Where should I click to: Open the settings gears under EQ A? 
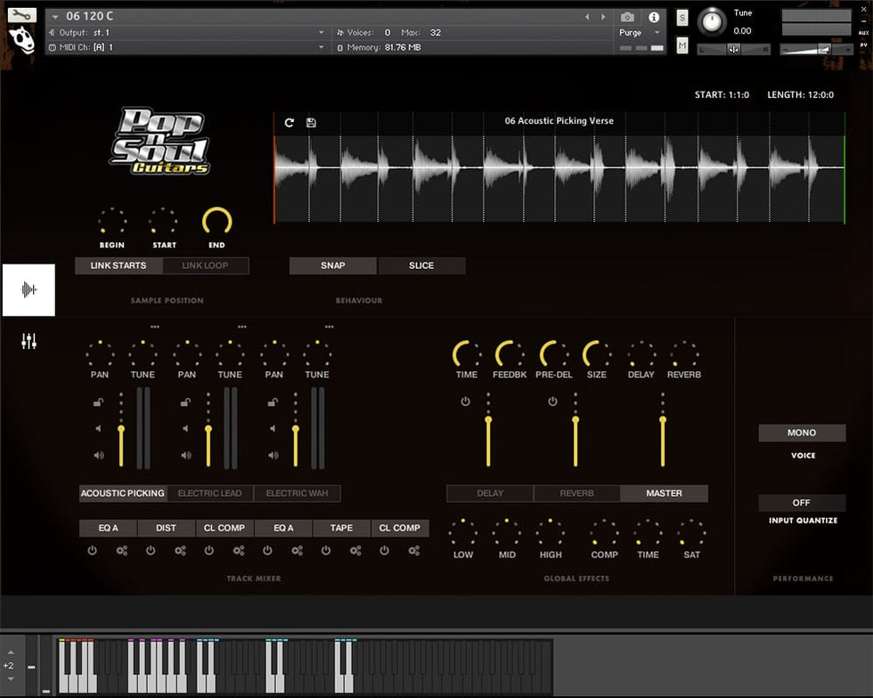pyautogui.click(x=122, y=551)
